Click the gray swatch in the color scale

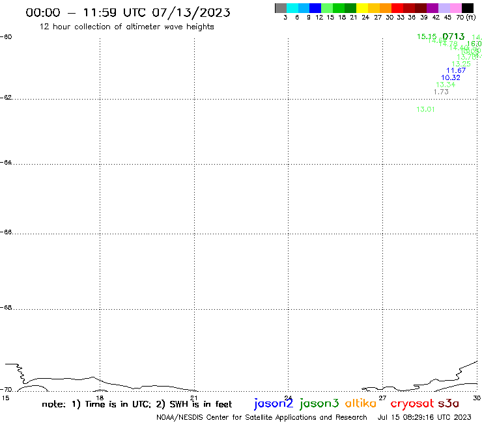click(x=281, y=8)
